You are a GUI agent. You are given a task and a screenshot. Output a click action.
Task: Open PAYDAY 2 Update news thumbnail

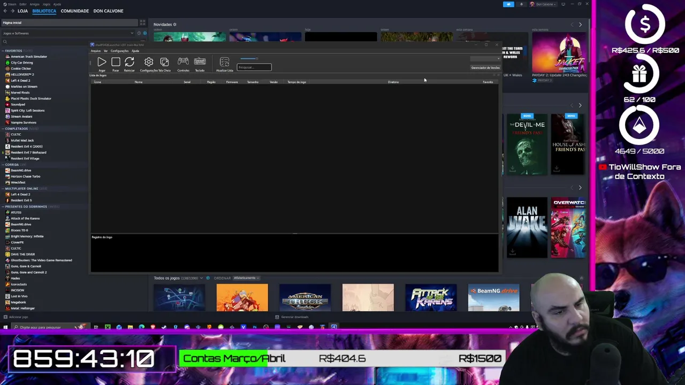(x=559, y=52)
